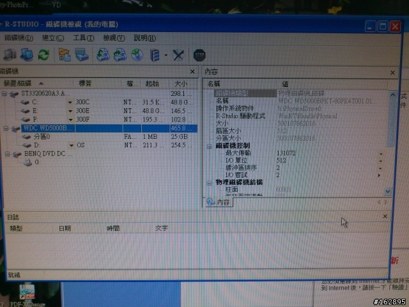Open dropdown for 最大傳輸 value 131072
The image size is (409, 307).
(381, 153)
